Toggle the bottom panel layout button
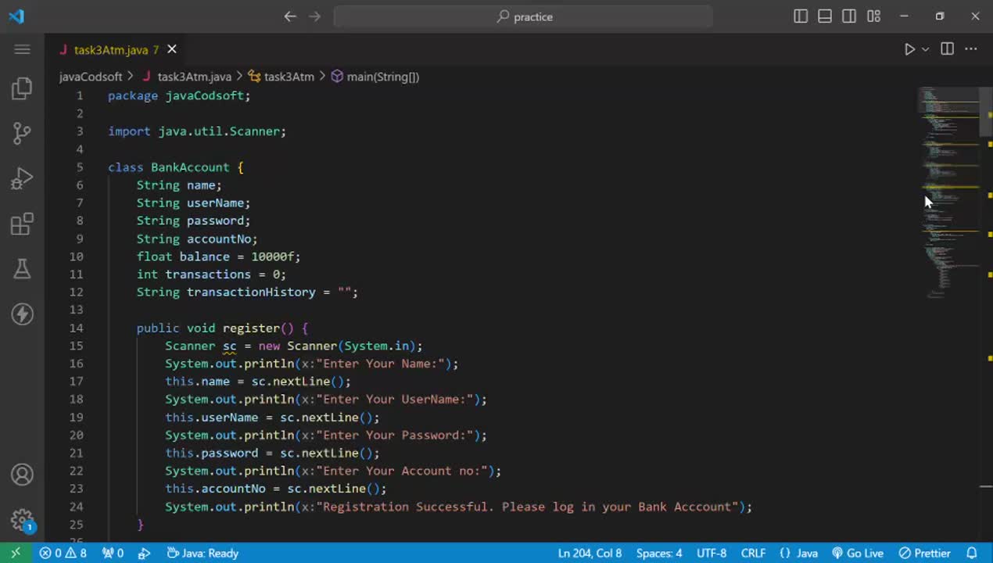The height and width of the screenshot is (563, 993). coord(825,16)
